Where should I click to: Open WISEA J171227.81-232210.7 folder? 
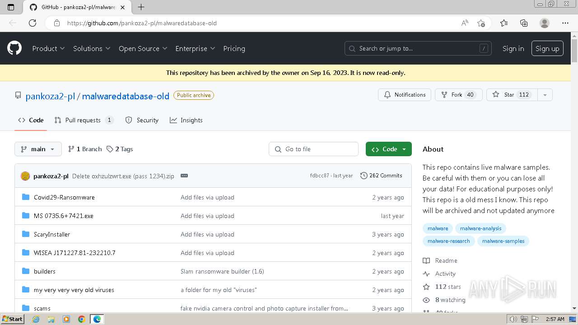tap(75, 253)
